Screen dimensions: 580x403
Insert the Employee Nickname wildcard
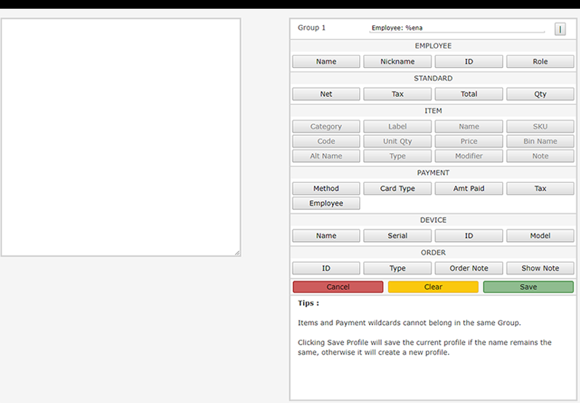click(x=397, y=61)
